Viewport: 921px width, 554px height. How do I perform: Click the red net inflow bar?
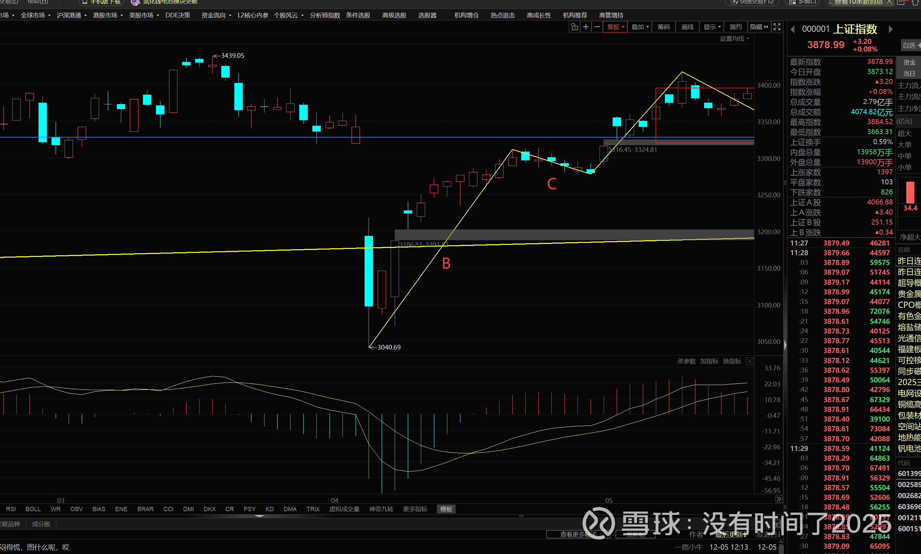910,192
